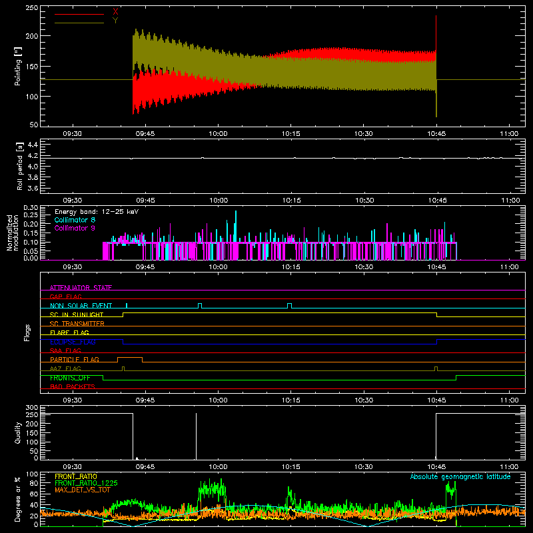
Task: Click the BAD_PACKETS flag label
Action: (x=73, y=386)
